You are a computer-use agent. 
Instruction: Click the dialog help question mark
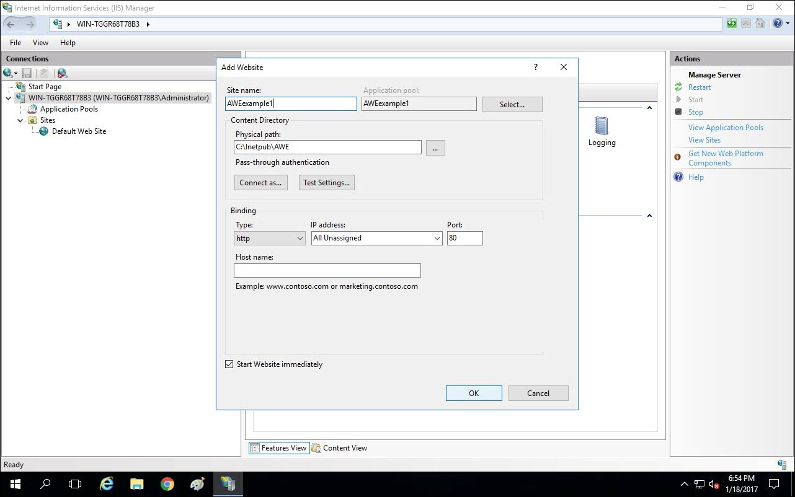click(536, 67)
